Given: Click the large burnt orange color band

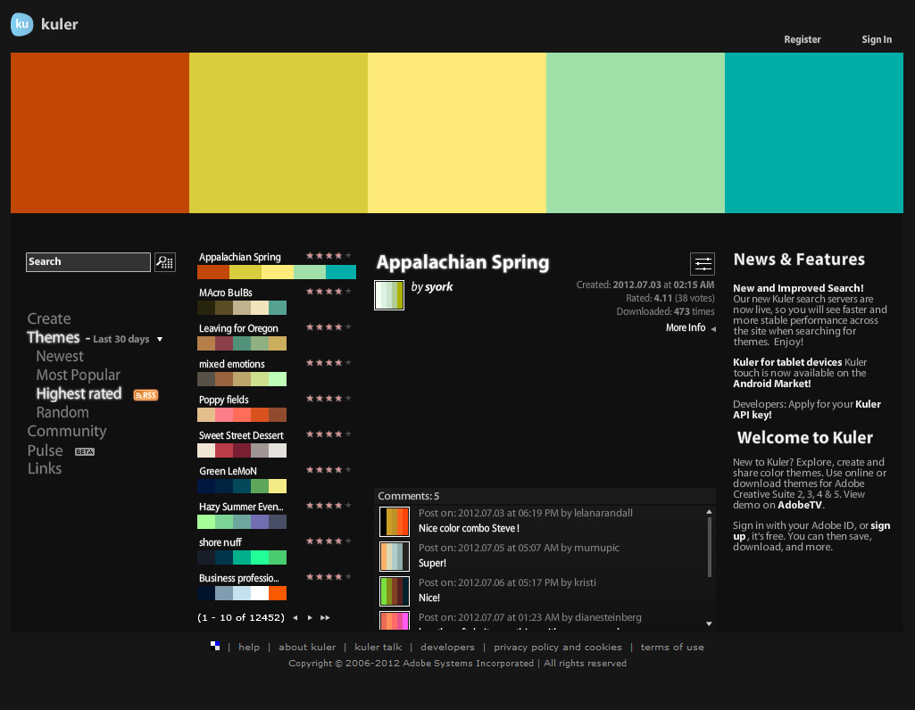Looking at the screenshot, I should point(100,133).
